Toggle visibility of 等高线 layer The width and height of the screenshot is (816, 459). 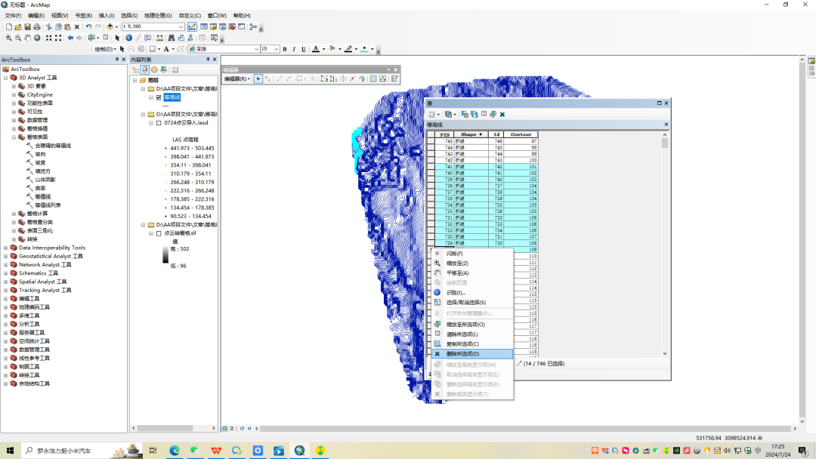click(x=159, y=97)
